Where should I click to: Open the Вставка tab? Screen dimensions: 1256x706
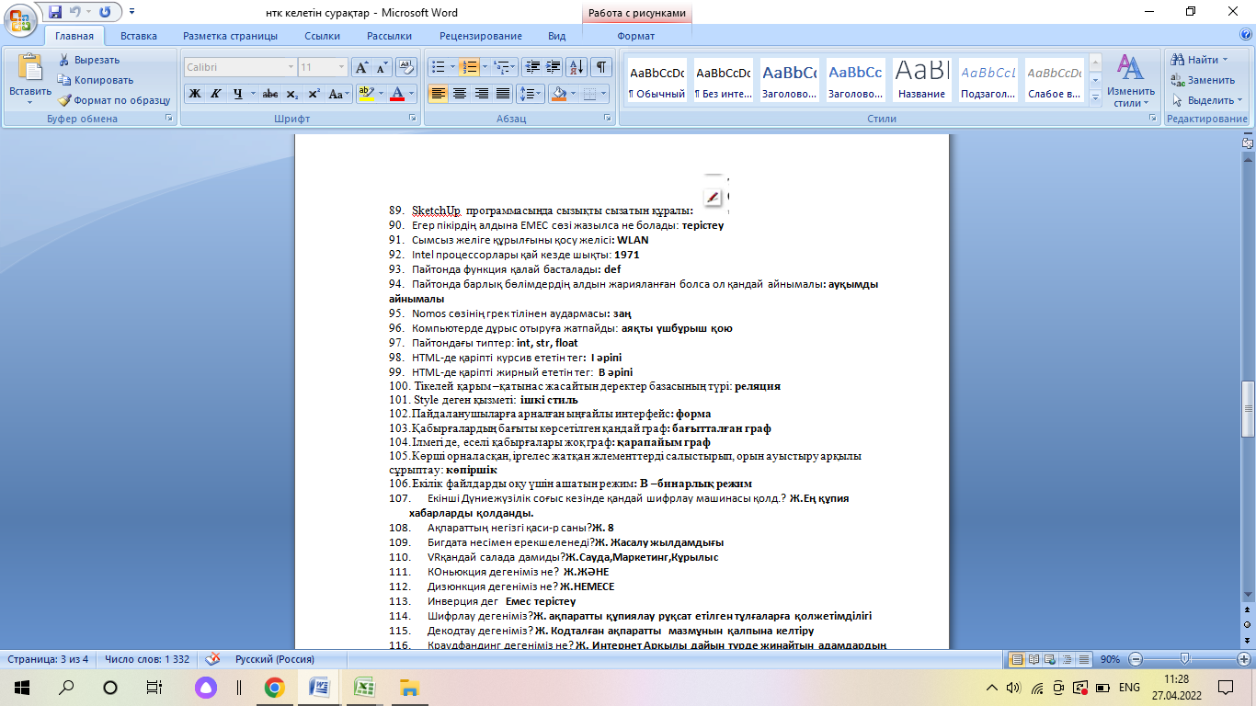(x=138, y=36)
